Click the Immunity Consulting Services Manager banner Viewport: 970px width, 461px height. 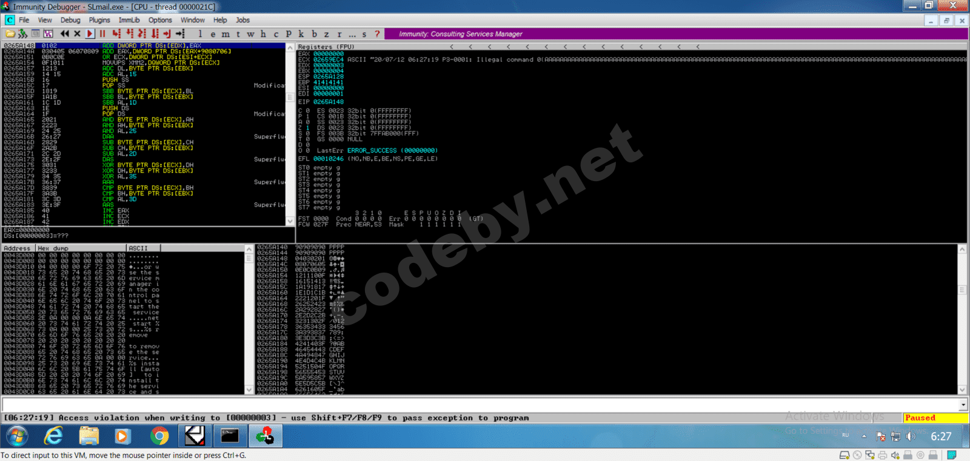[676, 34]
